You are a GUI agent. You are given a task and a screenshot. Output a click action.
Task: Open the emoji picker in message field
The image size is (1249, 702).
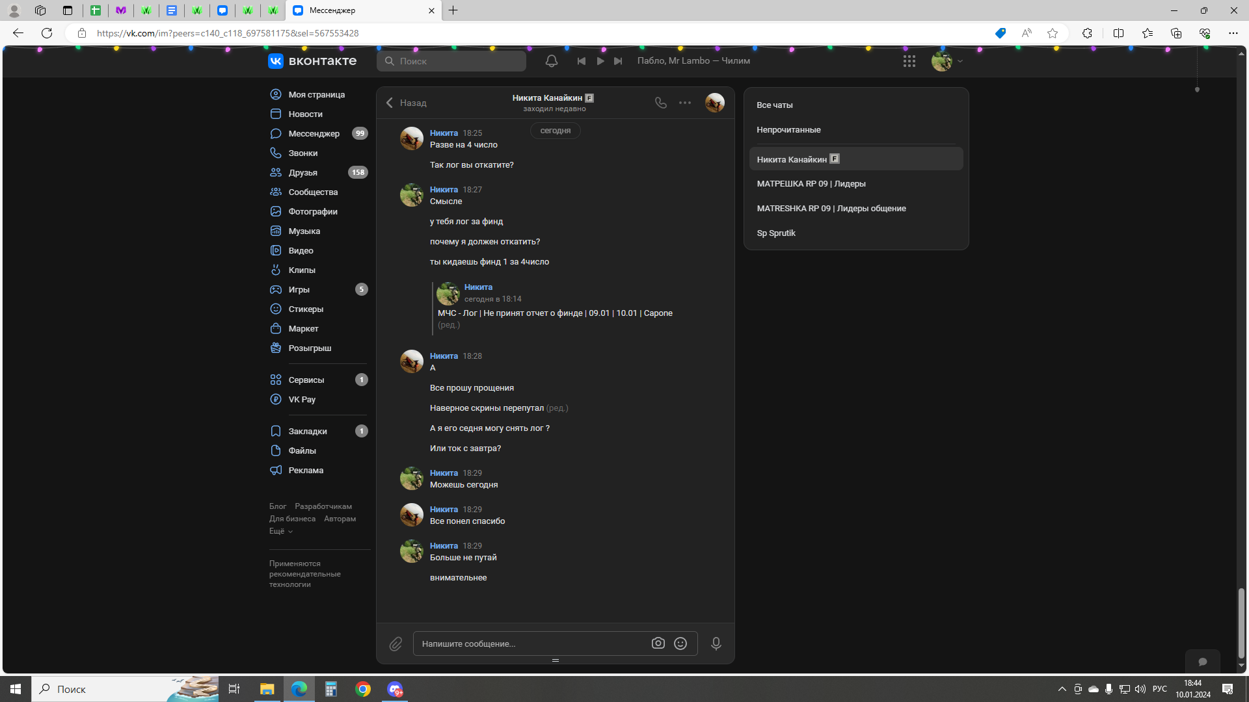click(680, 643)
